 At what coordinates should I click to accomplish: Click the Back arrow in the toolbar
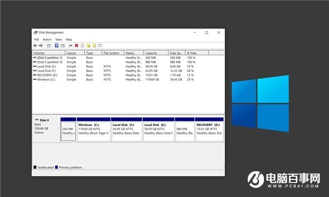pyautogui.click(x=35, y=45)
